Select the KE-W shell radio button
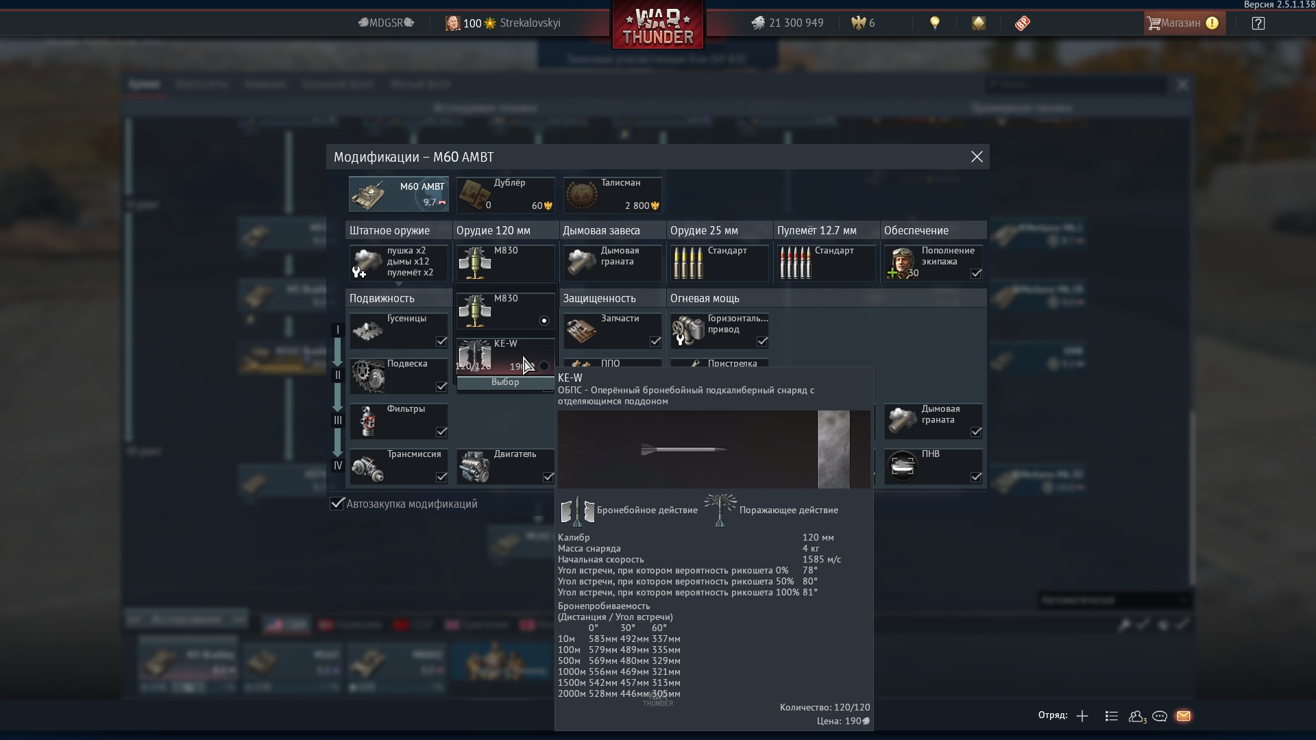The image size is (1316, 740). point(544,366)
